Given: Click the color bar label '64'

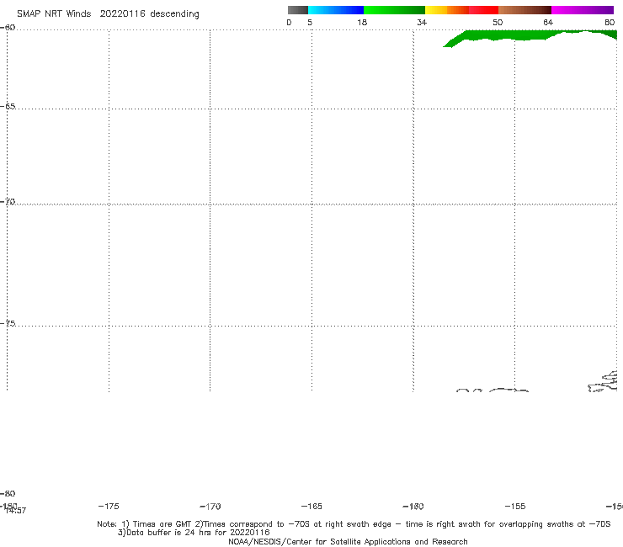Looking at the screenshot, I should pos(548,23).
